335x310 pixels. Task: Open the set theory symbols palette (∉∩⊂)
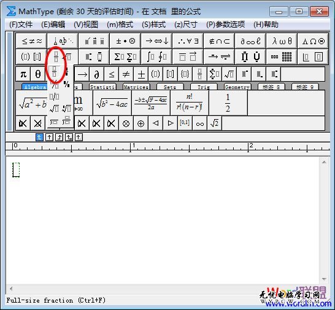[x=219, y=41]
